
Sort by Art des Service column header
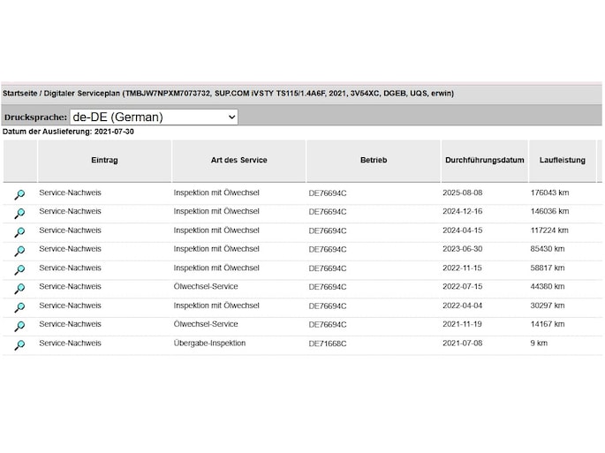[238, 161]
